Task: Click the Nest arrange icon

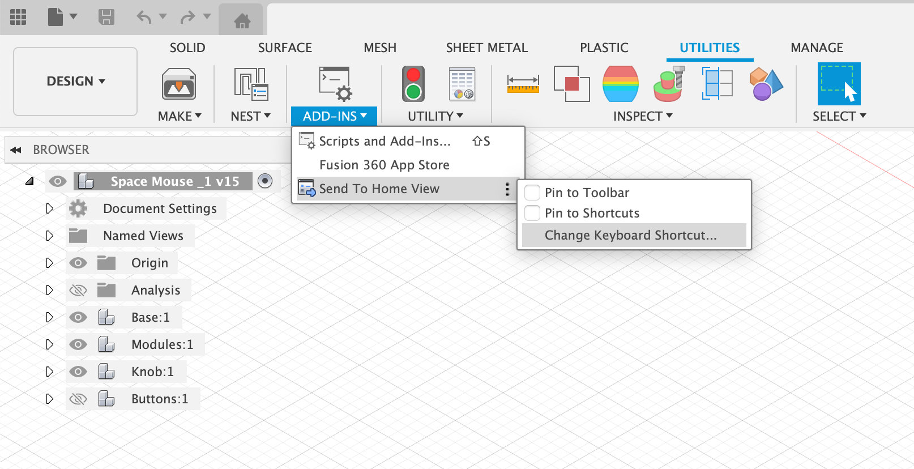Action: pyautogui.click(x=251, y=84)
